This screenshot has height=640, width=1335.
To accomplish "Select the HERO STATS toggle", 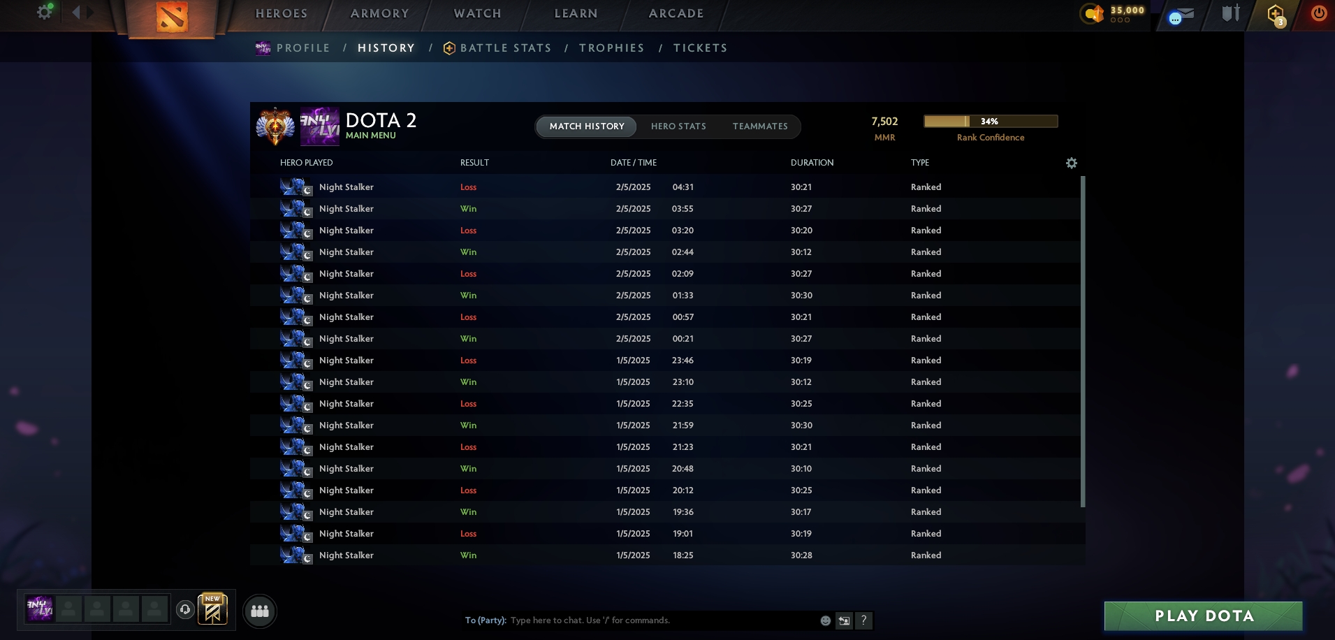I will tap(678, 126).
